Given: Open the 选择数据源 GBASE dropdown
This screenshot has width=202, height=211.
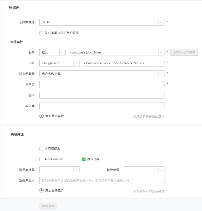Looking at the screenshot, I should pyautogui.click(x=161, y=22).
